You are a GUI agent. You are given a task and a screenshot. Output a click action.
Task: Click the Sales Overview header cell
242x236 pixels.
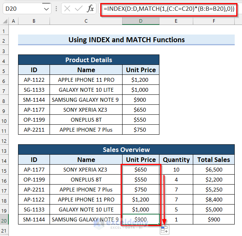coord(126,150)
